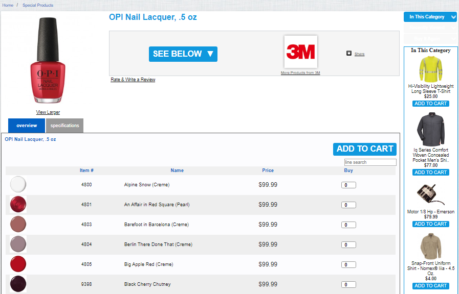Click quantity field for Berlin There Done That

pos(348,244)
